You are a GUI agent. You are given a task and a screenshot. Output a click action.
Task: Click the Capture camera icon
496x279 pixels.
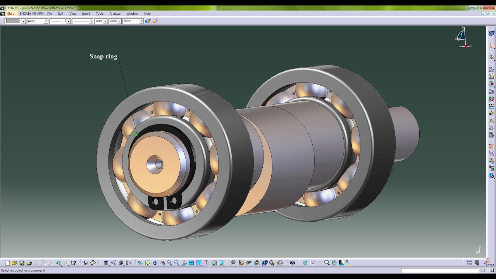tap(293, 263)
